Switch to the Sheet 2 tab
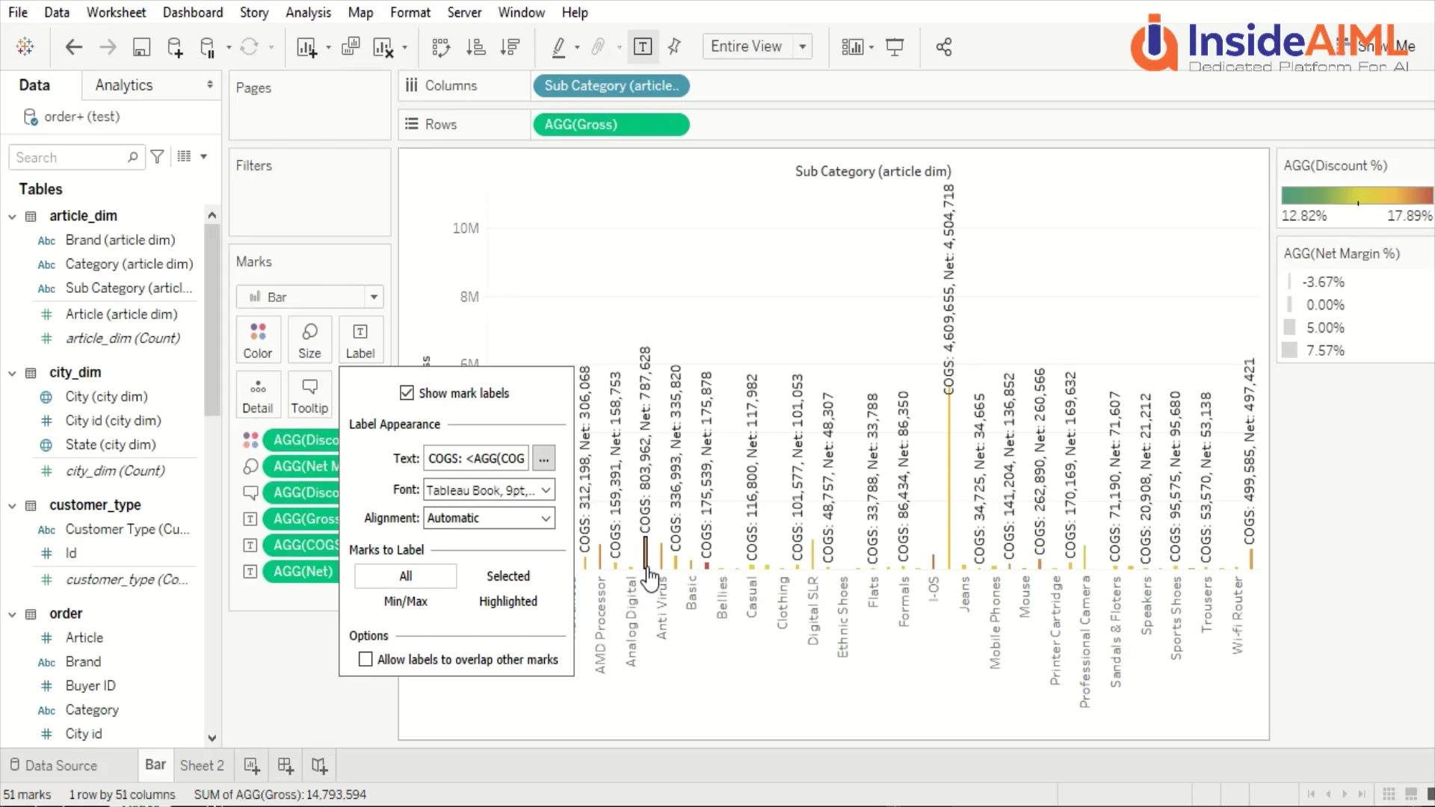 click(x=202, y=765)
